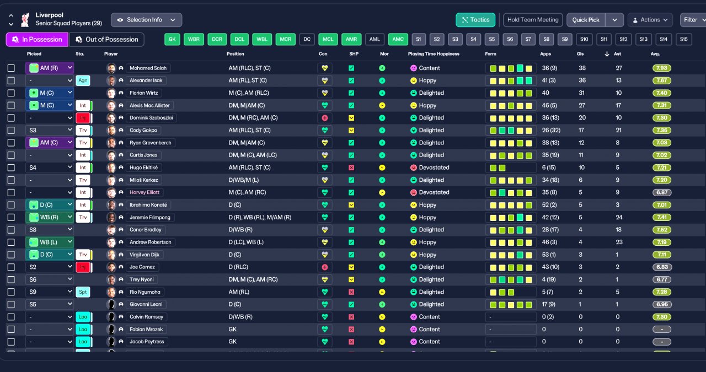Click Ibrahima Konaté's Int status badge
Screen dimensions: 706x372
(83, 205)
